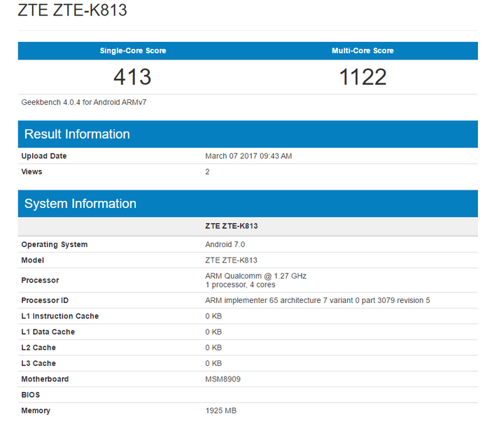Click the ZTE ZTE-K813 page title
Screen dimensions: 485x422
pyautogui.click(x=72, y=10)
